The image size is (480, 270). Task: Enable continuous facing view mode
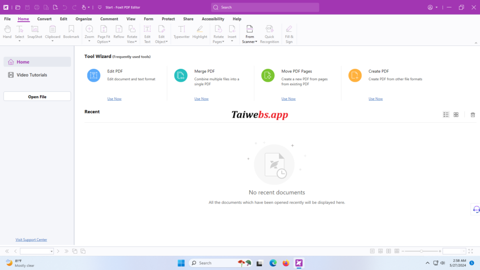(397, 251)
